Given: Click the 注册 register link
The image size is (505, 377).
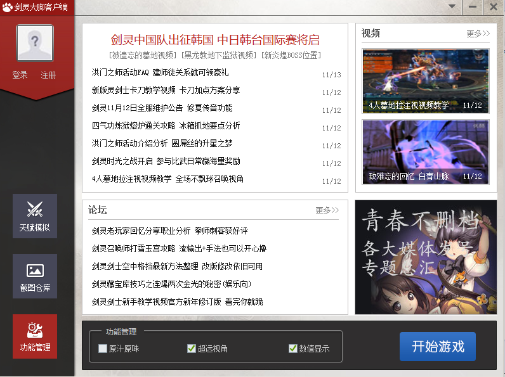Looking at the screenshot, I should coord(48,75).
